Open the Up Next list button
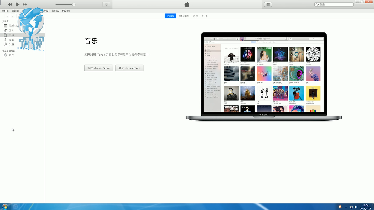The width and height of the screenshot is (374, 210). coord(268,4)
